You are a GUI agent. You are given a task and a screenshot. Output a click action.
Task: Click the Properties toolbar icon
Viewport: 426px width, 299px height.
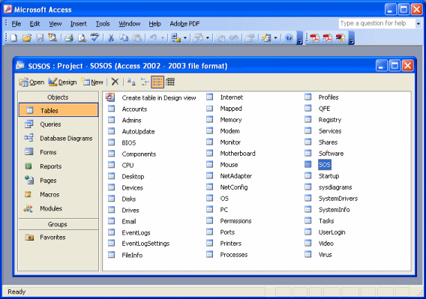(x=250, y=37)
